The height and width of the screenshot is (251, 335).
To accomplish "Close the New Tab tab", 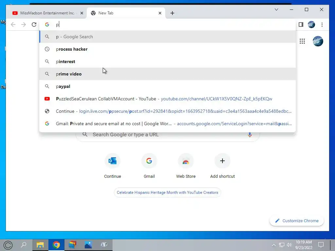I will [160, 13].
